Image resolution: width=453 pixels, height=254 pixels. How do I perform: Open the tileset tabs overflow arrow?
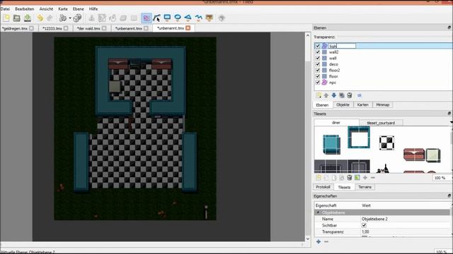pyautogui.click(x=452, y=123)
